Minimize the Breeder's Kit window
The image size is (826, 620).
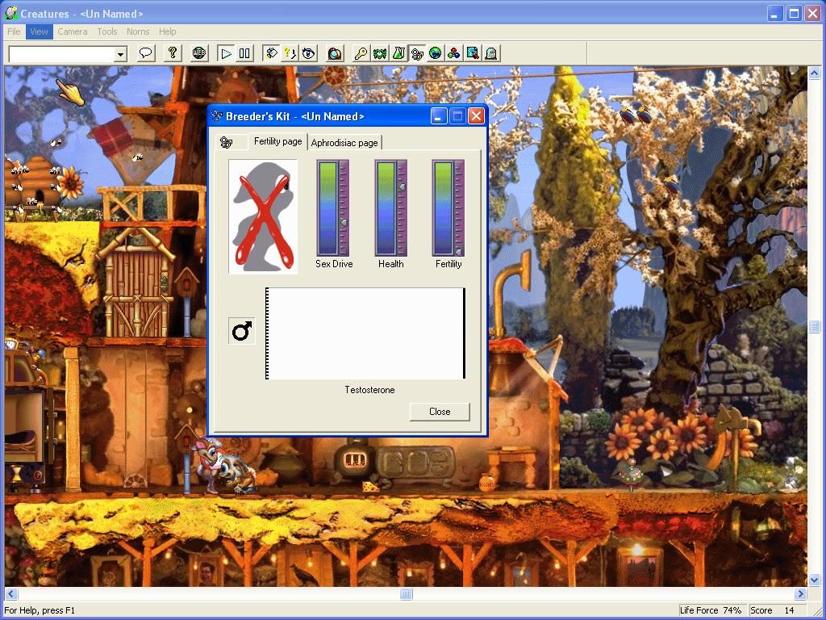439,116
